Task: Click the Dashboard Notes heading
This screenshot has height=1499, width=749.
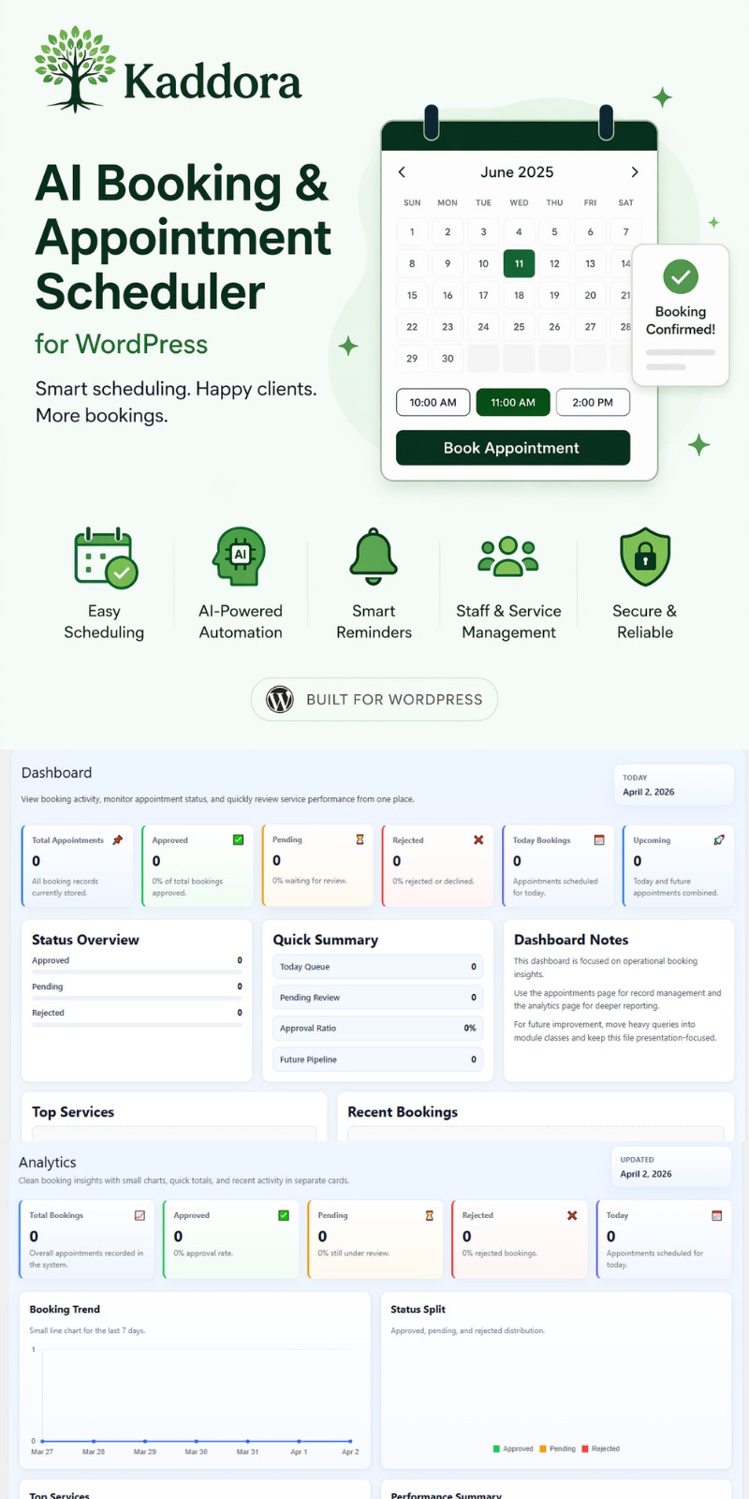Action: tap(571, 940)
